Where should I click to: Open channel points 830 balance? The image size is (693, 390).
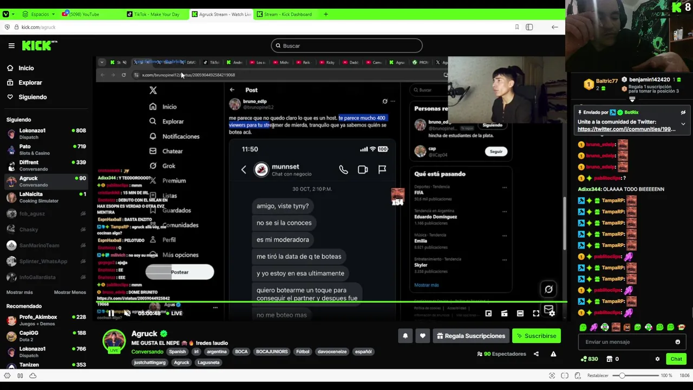[x=589, y=359]
